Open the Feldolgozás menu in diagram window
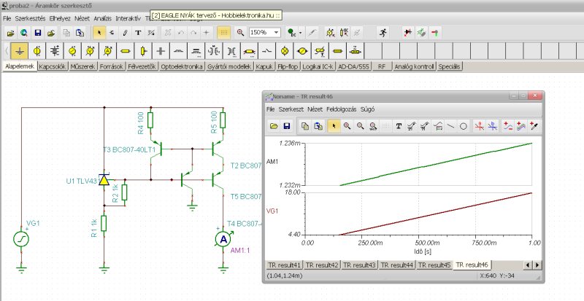The width and height of the screenshot is (584, 301). pyautogui.click(x=341, y=109)
